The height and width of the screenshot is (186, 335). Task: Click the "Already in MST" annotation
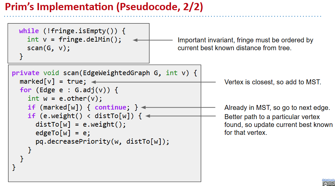(x=277, y=108)
